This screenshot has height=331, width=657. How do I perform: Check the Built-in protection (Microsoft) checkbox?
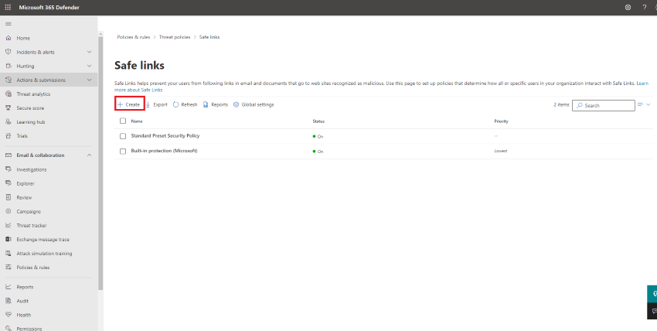click(123, 152)
